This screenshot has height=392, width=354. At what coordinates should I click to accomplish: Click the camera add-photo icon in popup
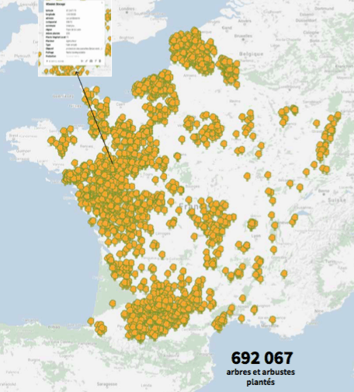coord(91,61)
